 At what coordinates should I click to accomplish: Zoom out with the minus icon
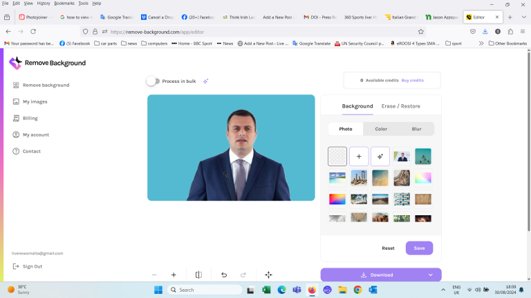pyautogui.click(x=154, y=275)
